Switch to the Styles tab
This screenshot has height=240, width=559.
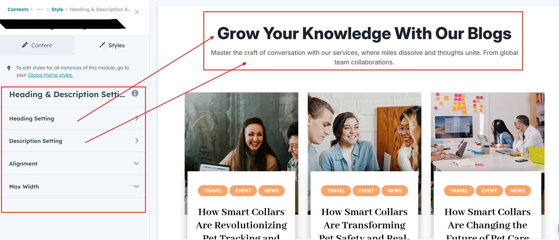(x=112, y=45)
